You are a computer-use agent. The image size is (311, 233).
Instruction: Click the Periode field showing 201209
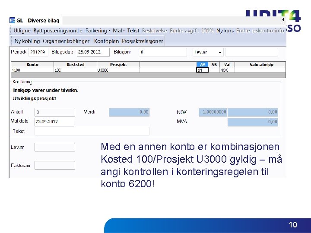pyautogui.click(x=38, y=52)
